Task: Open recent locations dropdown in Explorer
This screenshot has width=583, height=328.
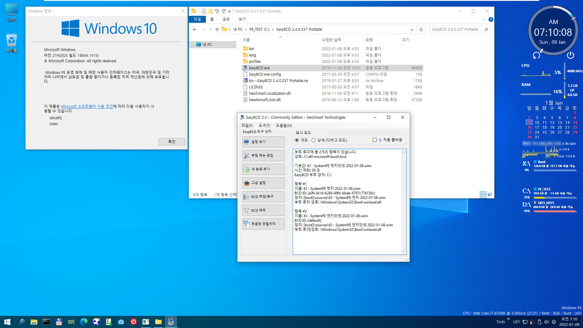Action: tap(211, 29)
